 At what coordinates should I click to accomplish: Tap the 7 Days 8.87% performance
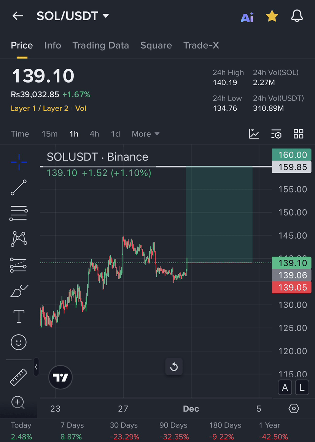point(72,431)
